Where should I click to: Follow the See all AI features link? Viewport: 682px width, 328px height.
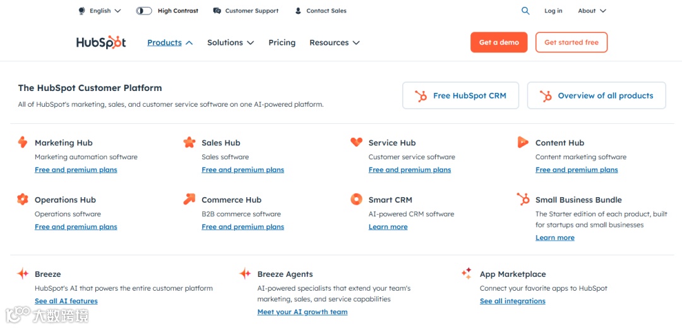[66, 301]
